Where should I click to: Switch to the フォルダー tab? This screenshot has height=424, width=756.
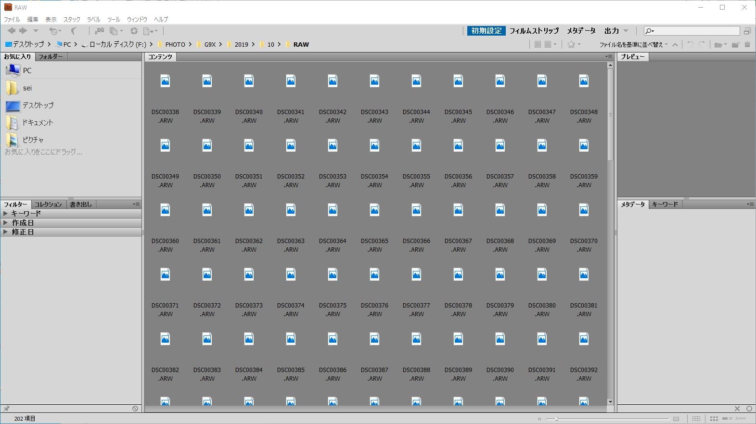tap(51, 57)
